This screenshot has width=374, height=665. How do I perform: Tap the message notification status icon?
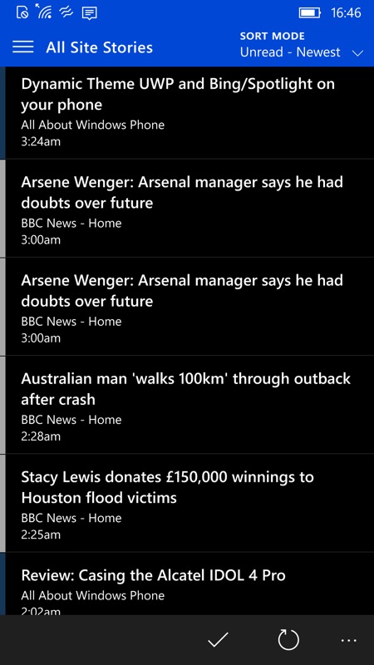pyautogui.click(x=90, y=12)
